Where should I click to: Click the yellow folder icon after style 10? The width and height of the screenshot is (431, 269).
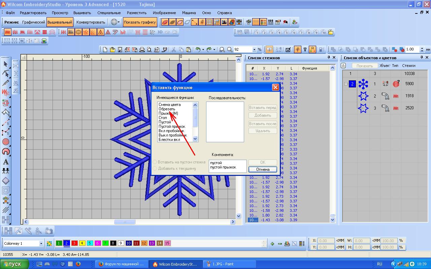(x=331, y=32)
